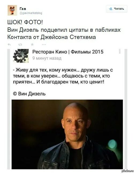Image resolution: width=135 pixels, height=174 pixels.
Task: Click the 9 минут назад timestamp
Action: coord(47,58)
